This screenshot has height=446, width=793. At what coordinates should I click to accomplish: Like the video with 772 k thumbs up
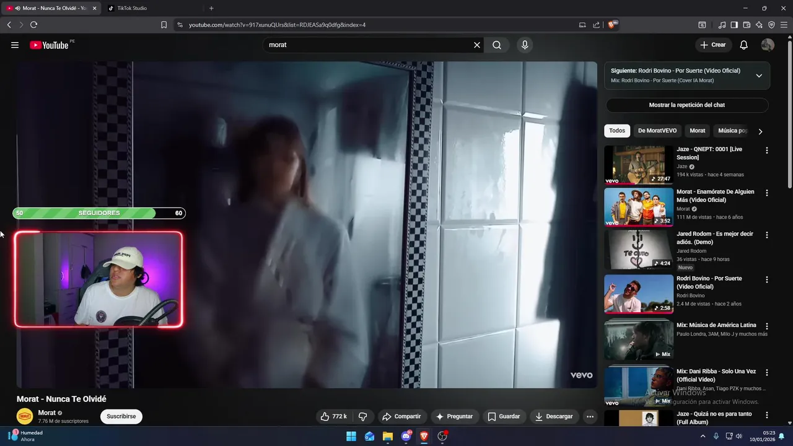click(333, 417)
